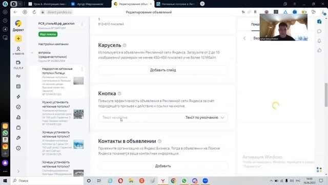Screen dimensions: 328x185
Task: Click the help icon next to Кнопка heading
Action: click(x=119, y=94)
